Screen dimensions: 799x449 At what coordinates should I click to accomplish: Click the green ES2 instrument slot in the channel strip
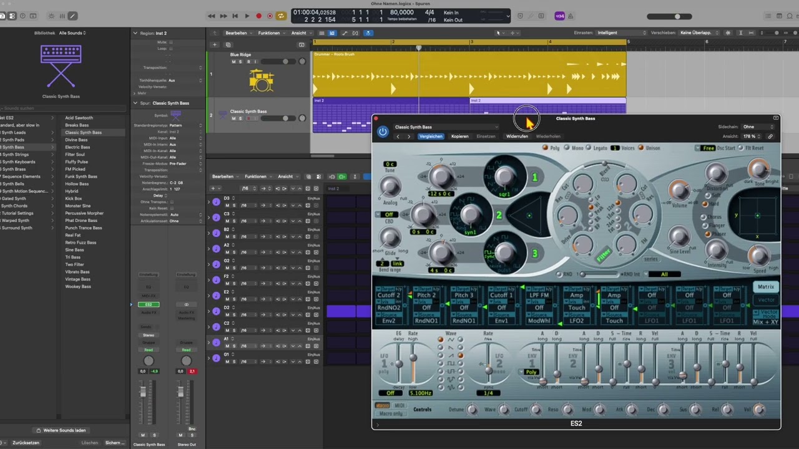coord(149,304)
